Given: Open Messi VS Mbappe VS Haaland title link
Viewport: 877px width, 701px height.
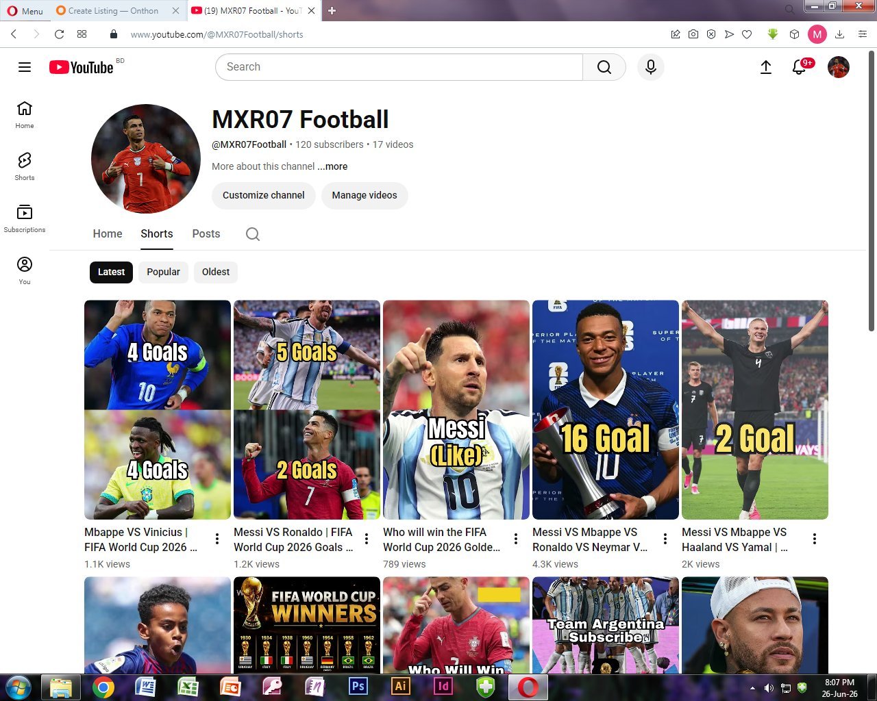Looking at the screenshot, I should pyautogui.click(x=734, y=539).
